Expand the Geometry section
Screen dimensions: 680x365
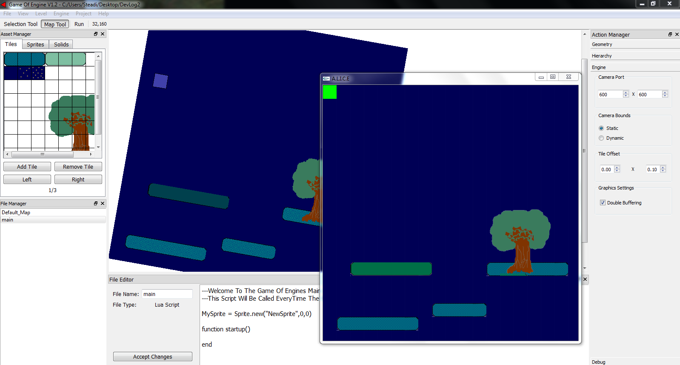[x=635, y=44]
